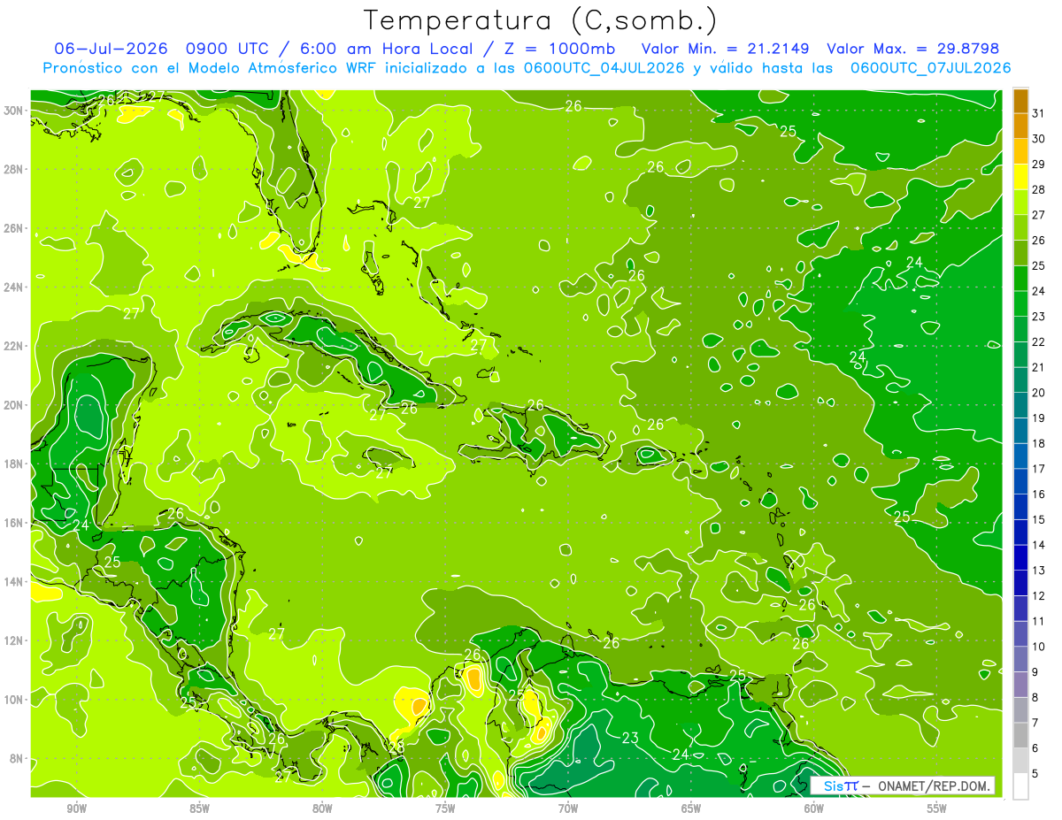Screen dimensions: 1062x820
Task: Click the legend value '31'
Action: (1039, 113)
